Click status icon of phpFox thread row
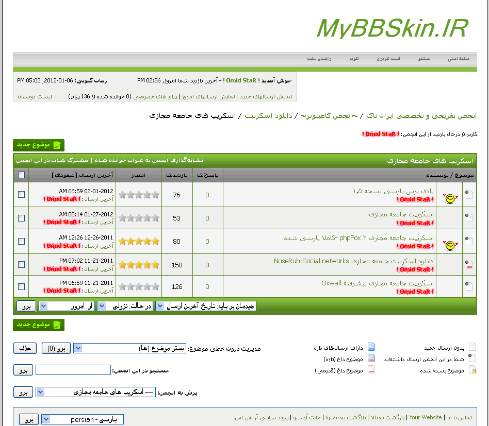489x426 pixels. (469, 241)
